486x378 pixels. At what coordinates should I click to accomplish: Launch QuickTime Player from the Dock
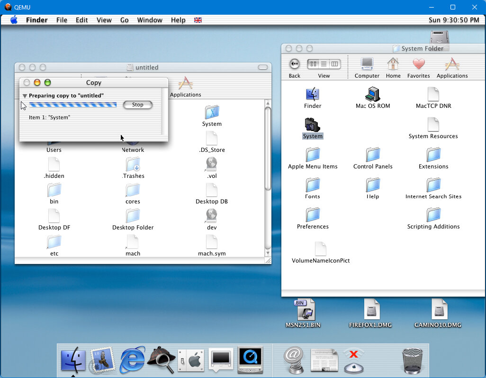tap(250, 360)
